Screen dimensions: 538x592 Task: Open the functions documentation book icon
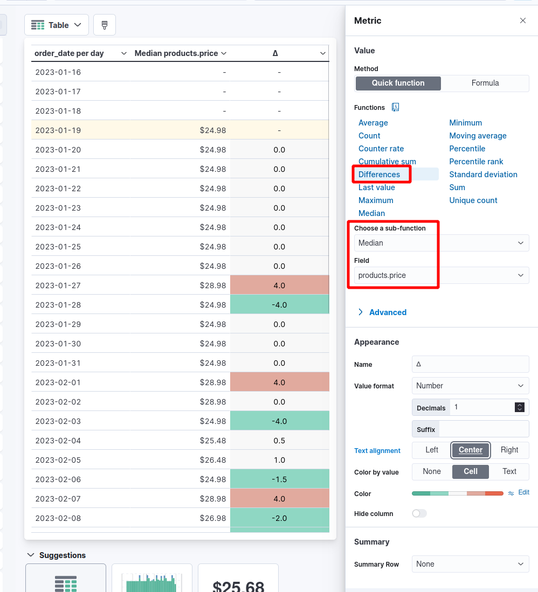click(x=395, y=107)
